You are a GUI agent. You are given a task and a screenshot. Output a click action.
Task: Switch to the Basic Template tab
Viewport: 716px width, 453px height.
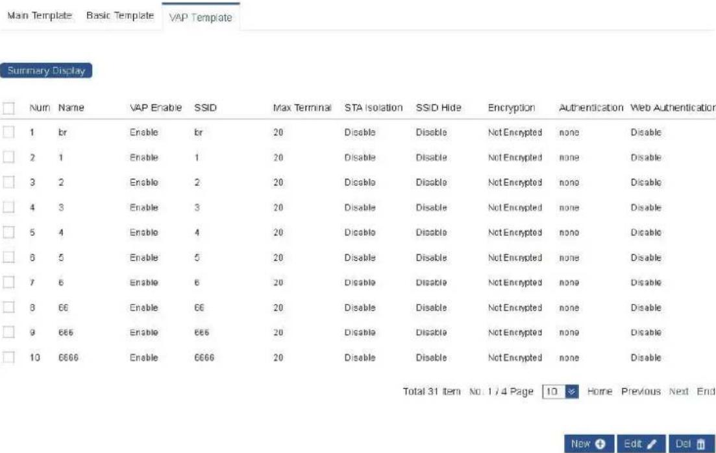tap(120, 16)
